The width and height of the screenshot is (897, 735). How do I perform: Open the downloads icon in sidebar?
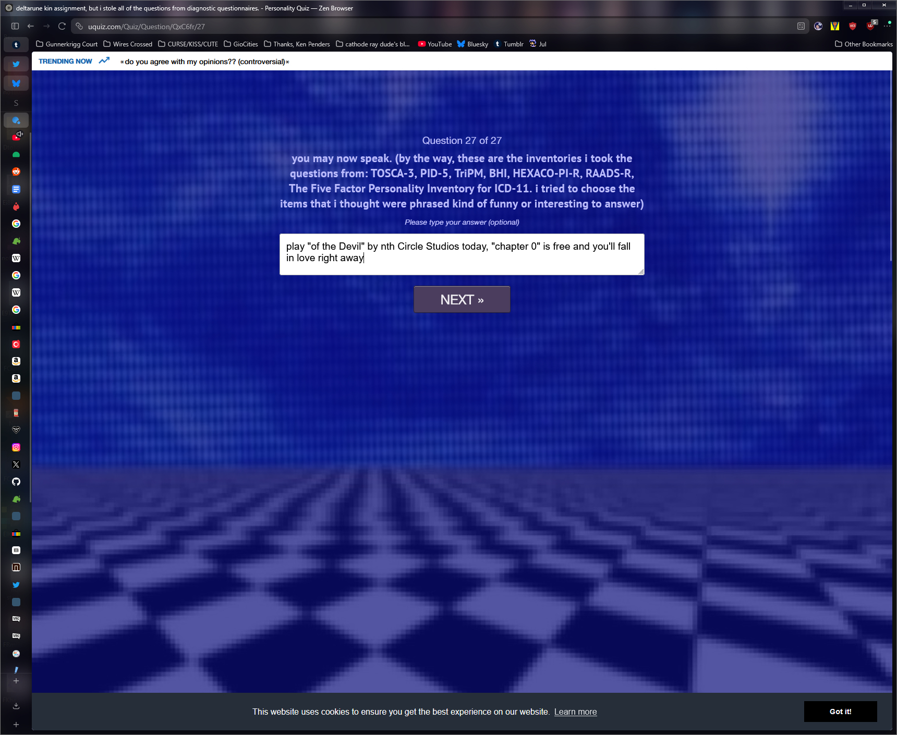(16, 706)
